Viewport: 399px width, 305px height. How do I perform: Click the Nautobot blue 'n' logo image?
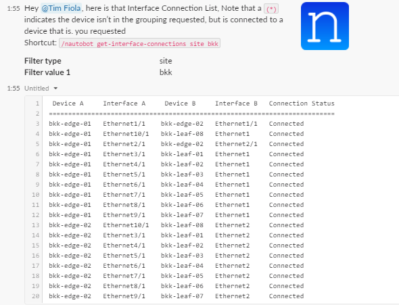[x=325, y=26]
